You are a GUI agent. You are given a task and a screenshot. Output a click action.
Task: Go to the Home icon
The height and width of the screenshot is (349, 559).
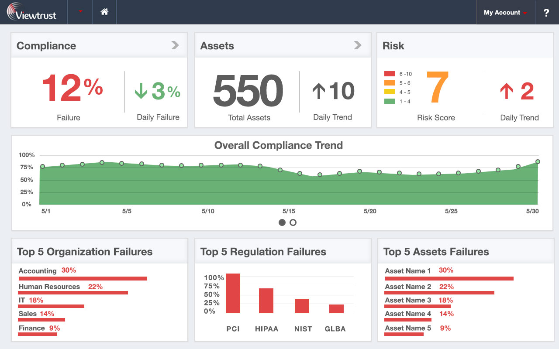(104, 12)
